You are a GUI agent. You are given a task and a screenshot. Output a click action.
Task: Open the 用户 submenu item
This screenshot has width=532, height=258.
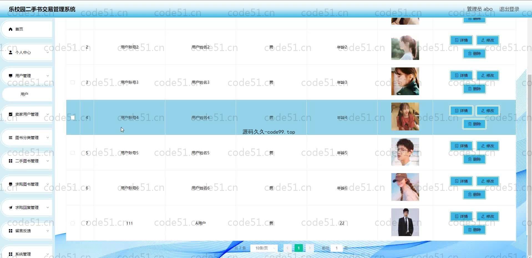pyautogui.click(x=27, y=94)
